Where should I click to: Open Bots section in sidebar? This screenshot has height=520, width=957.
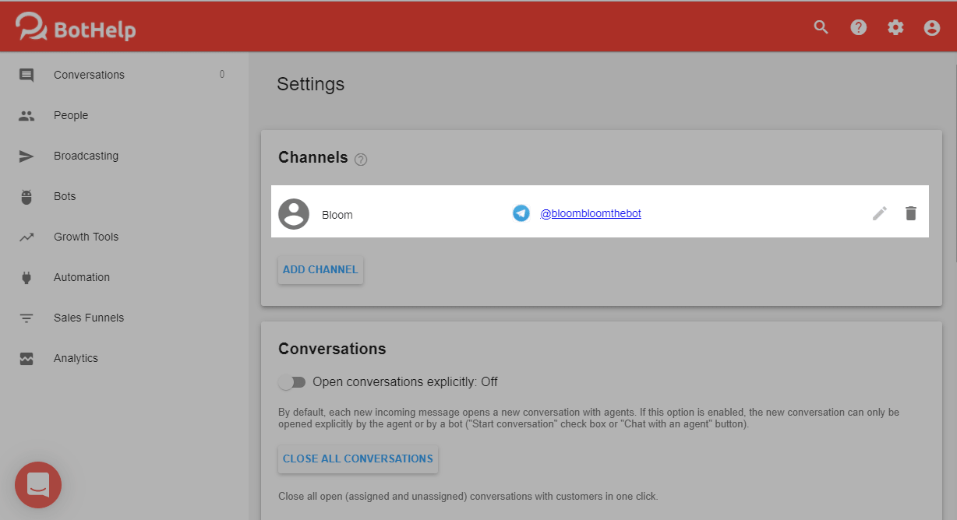[65, 196]
